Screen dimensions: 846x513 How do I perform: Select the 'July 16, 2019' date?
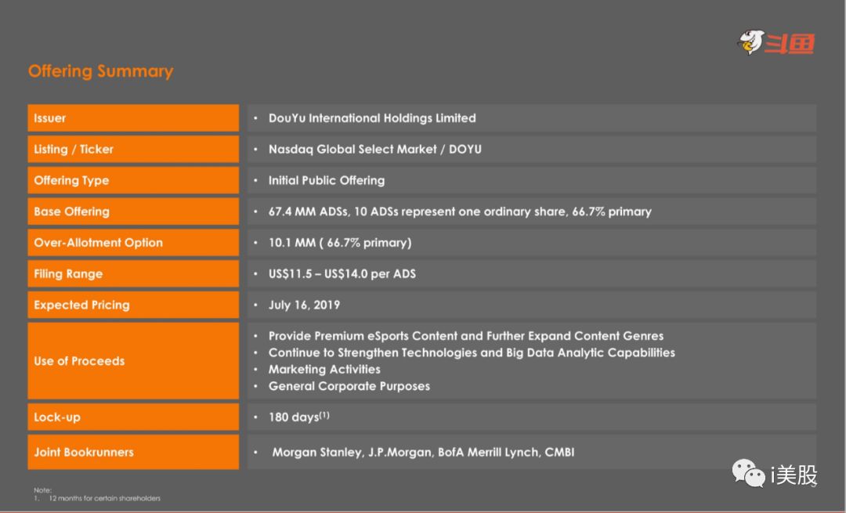(304, 305)
